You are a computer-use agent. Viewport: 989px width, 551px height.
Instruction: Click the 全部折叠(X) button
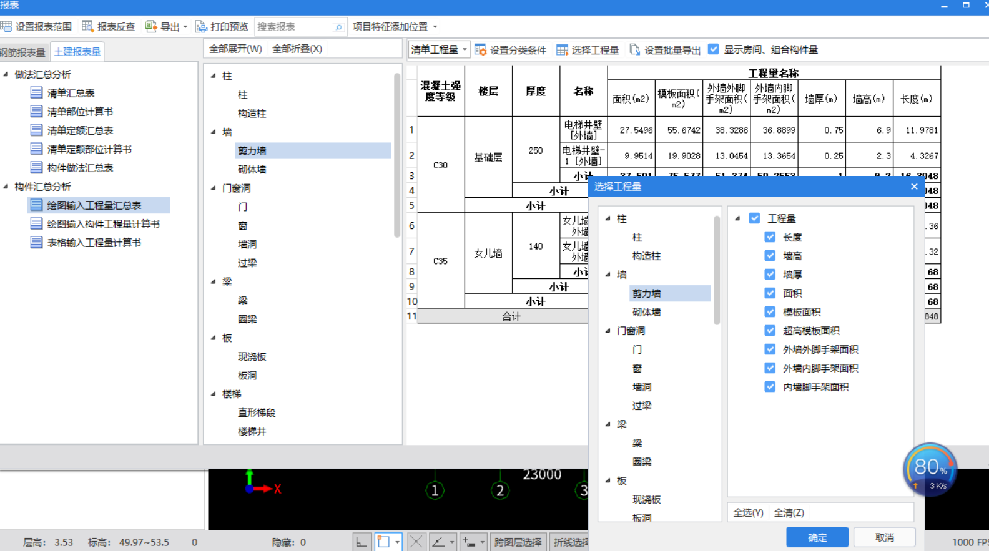tap(297, 49)
